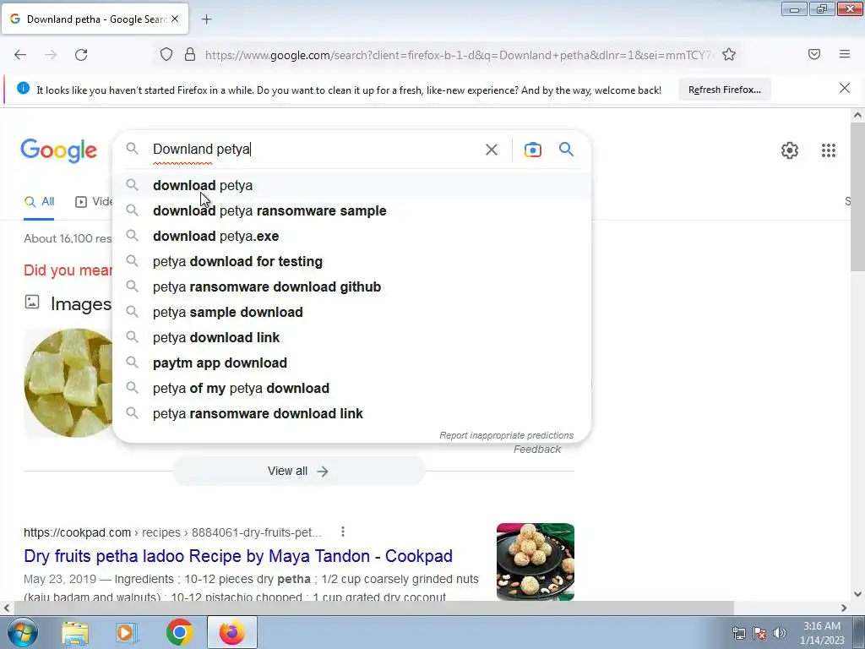Open network icon in system tray
Screen dimensions: 865x649
pyautogui.click(x=738, y=633)
